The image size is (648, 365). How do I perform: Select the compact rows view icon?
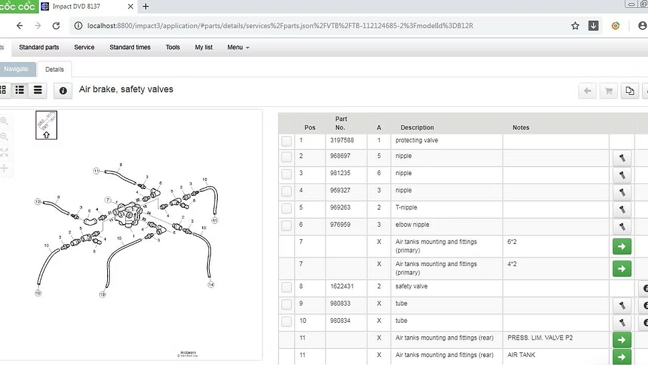click(x=38, y=90)
